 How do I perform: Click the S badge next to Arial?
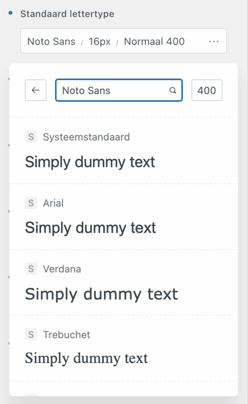(31, 203)
